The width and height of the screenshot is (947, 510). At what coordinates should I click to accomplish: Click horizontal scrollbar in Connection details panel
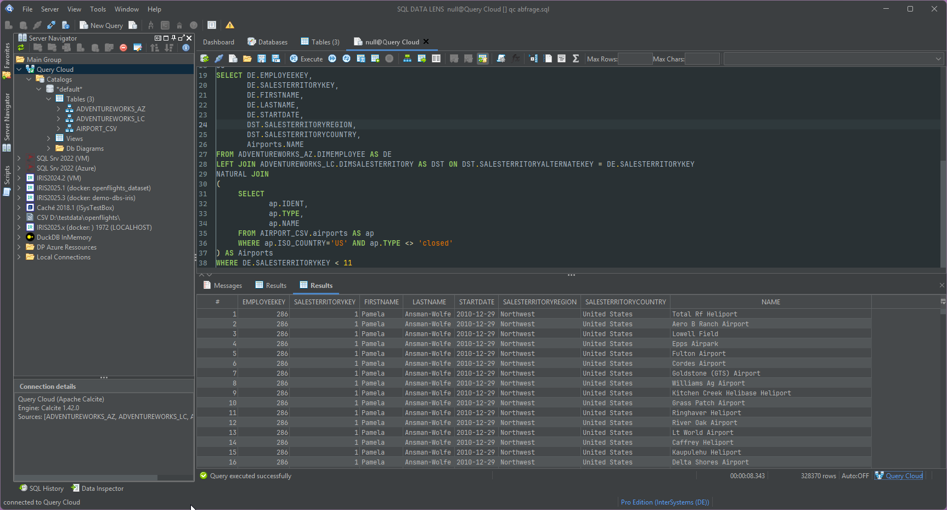click(x=86, y=478)
